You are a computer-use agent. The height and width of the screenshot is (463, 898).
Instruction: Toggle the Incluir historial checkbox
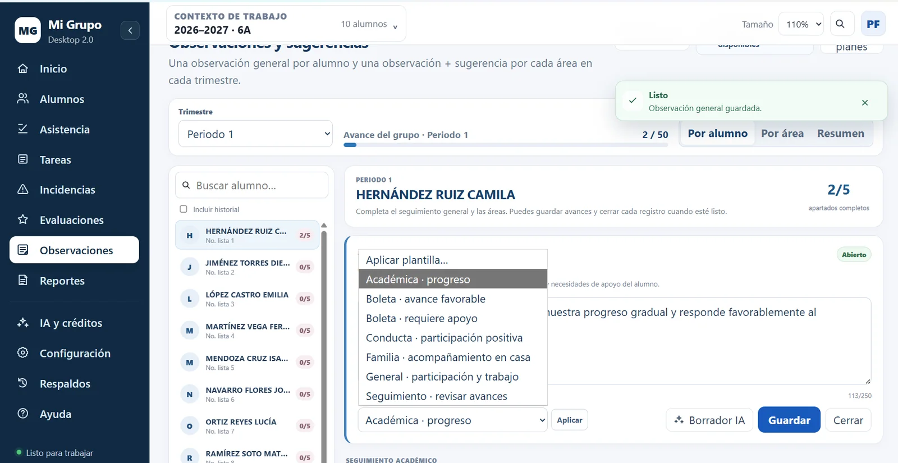(184, 209)
